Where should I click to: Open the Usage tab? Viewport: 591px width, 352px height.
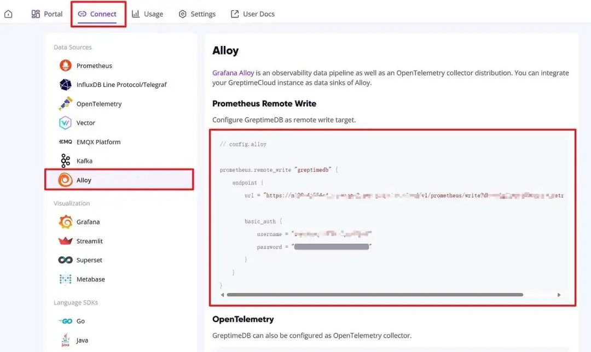[x=147, y=14]
